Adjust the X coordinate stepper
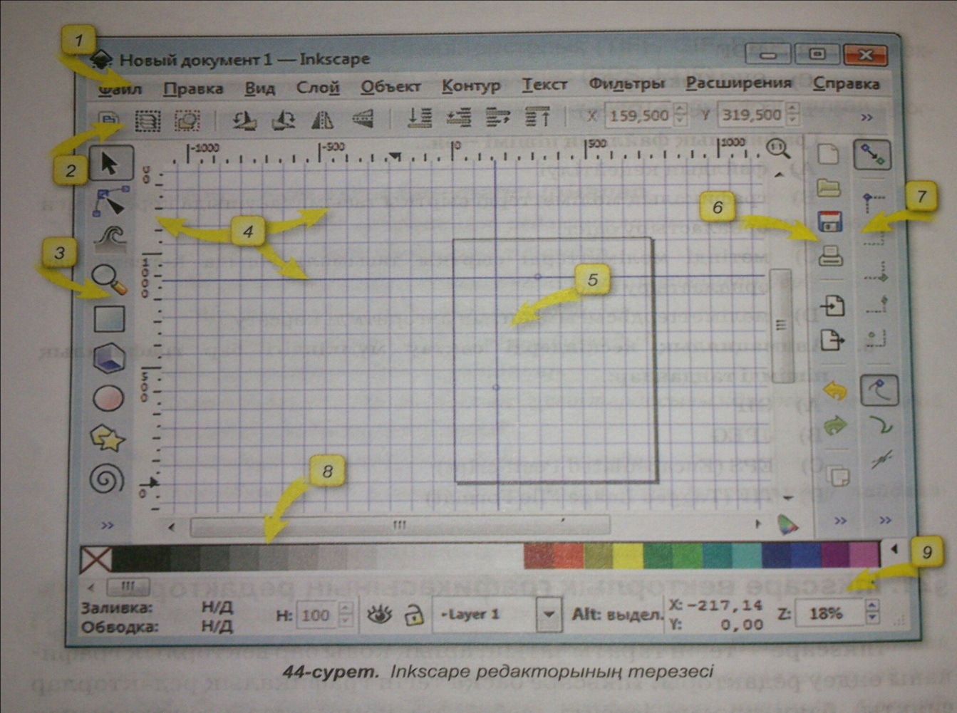This screenshot has width=957, height=713. [680, 114]
